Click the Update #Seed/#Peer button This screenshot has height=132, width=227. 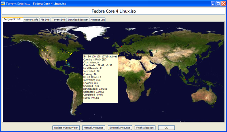tap(66, 128)
